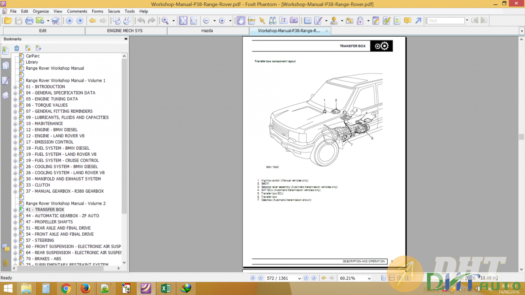Click the yellow Note comment icon
This screenshot has height=295, width=525.
coord(407,21)
